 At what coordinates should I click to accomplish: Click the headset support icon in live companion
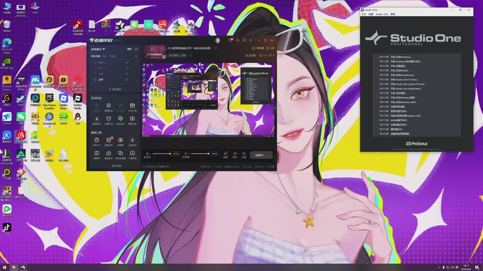pos(237,40)
